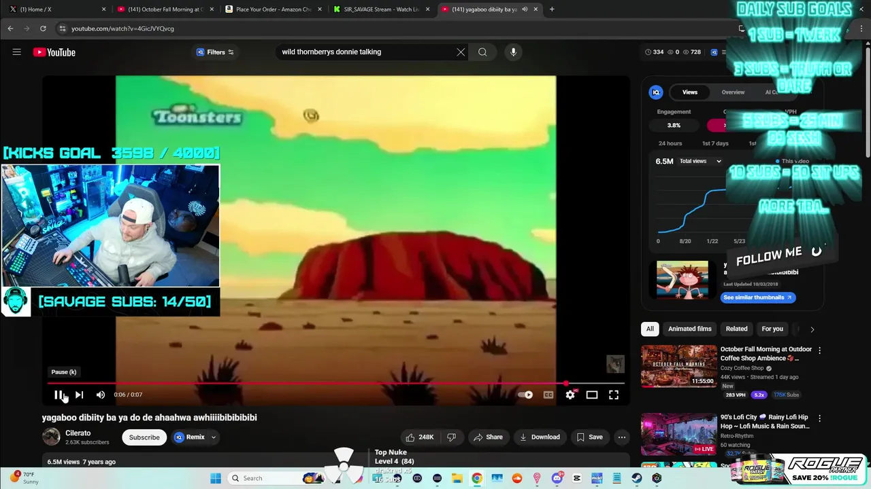Select the For you chip
This screenshot has height=489, width=871.
click(772, 329)
